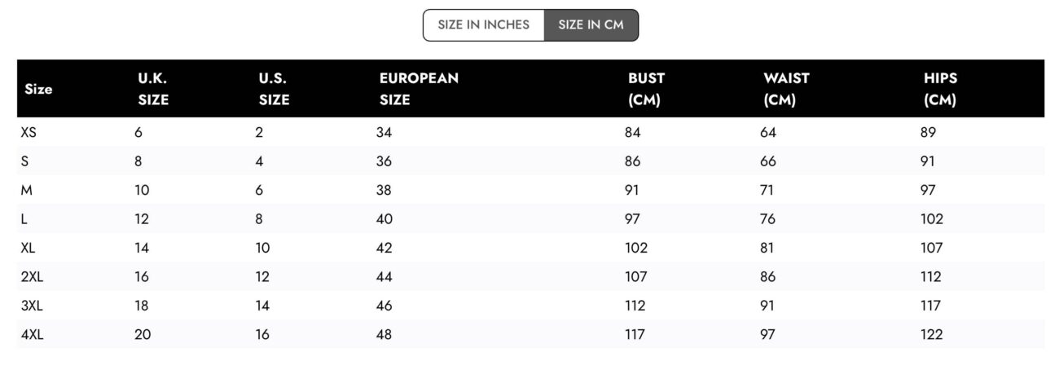Click the Size column header

coord(39,90)
